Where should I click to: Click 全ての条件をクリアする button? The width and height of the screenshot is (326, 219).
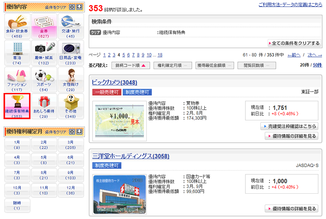point(294,43)
